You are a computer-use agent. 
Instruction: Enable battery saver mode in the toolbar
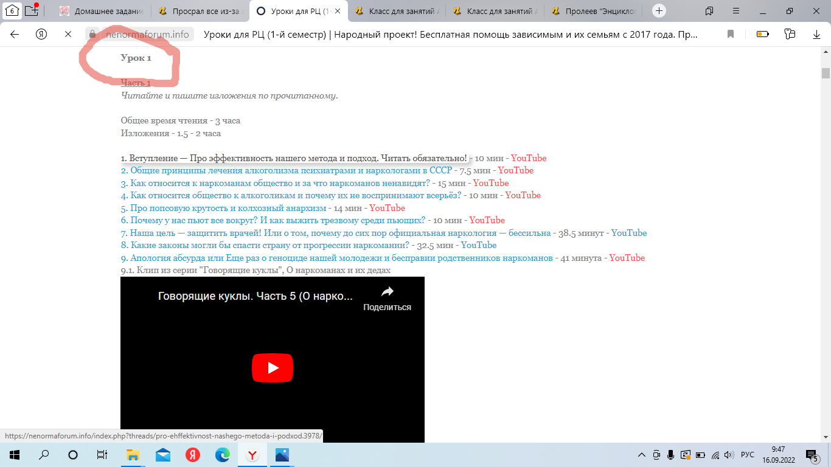click(762, 35)
